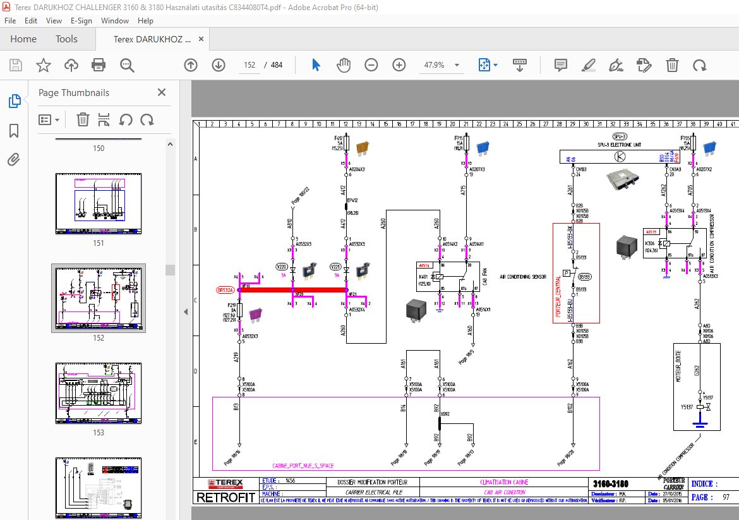Switch to the Tools tab
This screenshot has height=520, width=739.
tap(66, 39)
